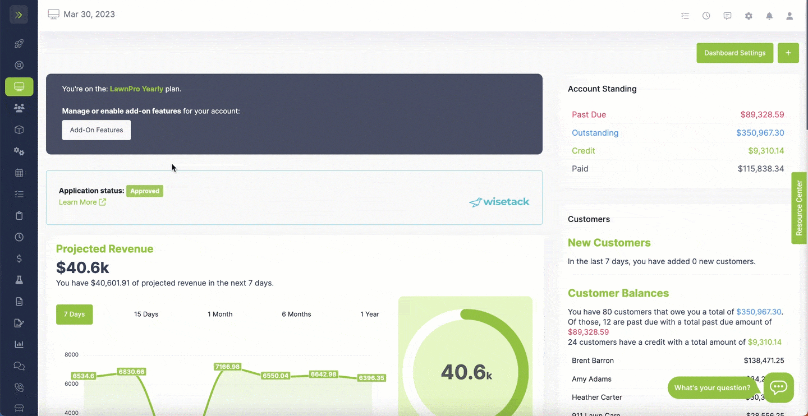Open the message bubble icon in top bar
This screenshot has width=808, height=416.
pyautogui.click(x=727, y=16)
